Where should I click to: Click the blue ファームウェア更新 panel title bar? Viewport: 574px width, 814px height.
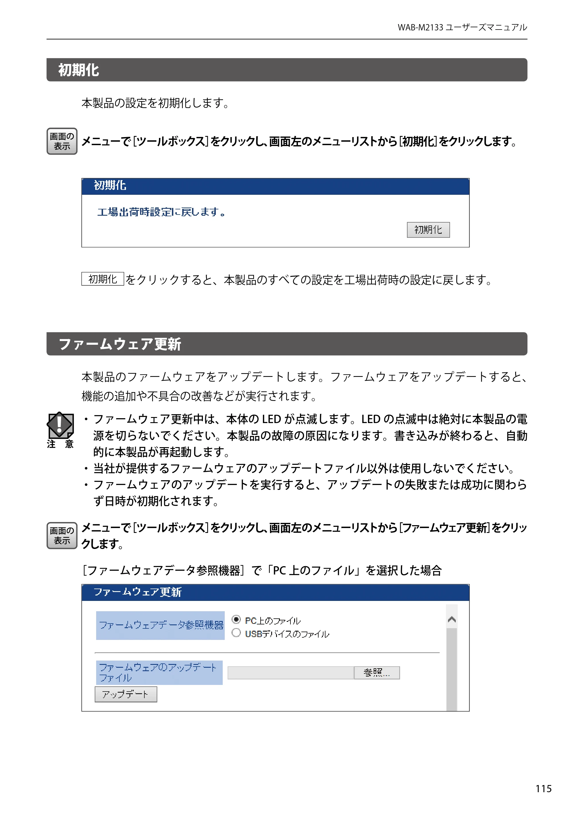click(275, 592)
